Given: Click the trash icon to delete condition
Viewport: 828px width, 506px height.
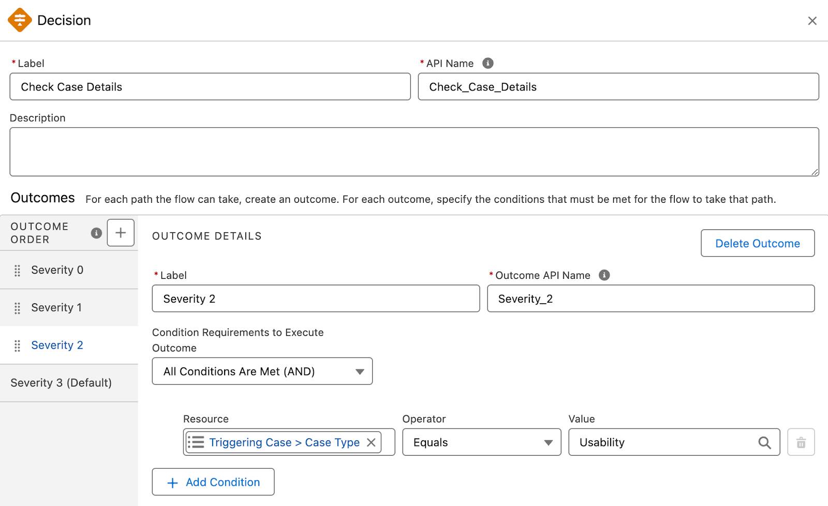Looking at the screenshot, I should [x=801, y=442].
